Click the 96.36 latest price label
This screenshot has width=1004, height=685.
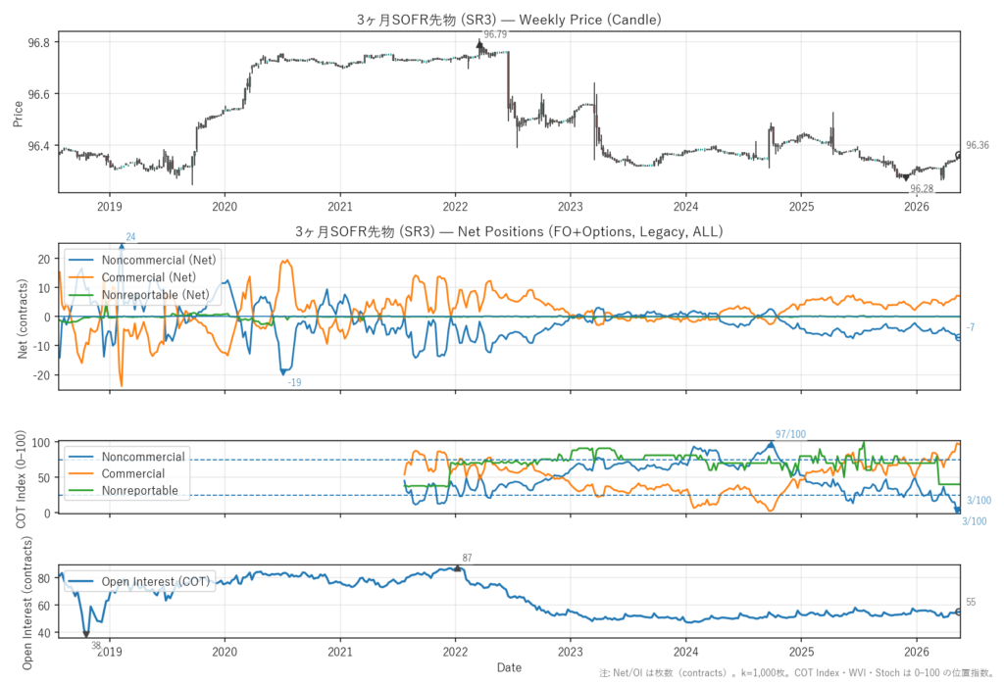(x=978, y=145)
